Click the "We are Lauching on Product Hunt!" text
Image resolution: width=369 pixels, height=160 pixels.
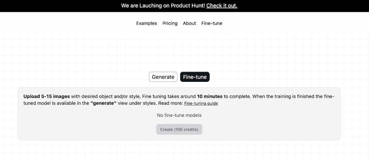click(x=163, y=6)
